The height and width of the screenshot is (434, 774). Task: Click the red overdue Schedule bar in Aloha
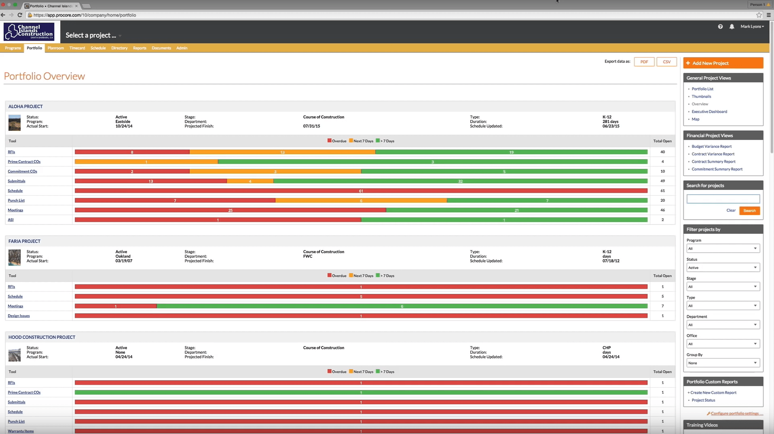361,191
